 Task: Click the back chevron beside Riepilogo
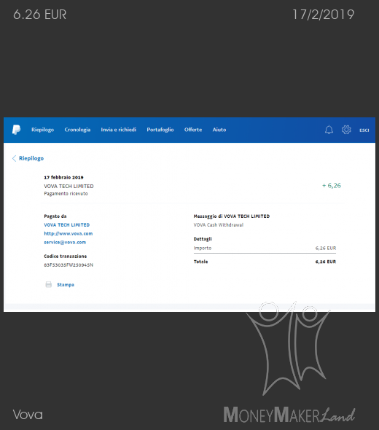[x=15, y=158]
